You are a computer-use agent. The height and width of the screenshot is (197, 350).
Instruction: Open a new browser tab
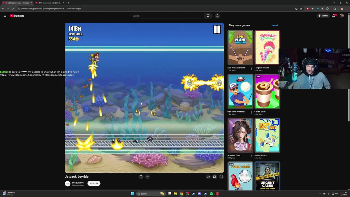coord(69,3)
